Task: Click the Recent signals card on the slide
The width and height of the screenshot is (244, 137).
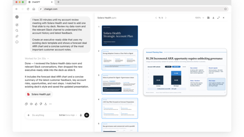Action: point(216,71)
